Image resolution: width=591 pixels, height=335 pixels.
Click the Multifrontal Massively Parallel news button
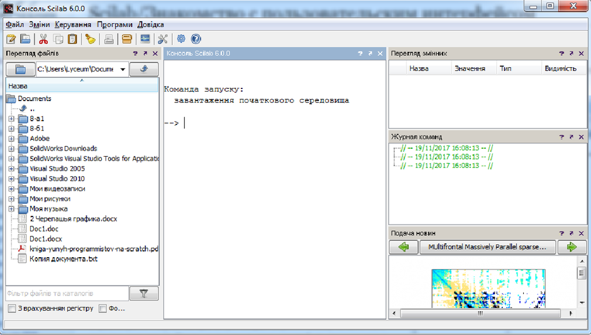[x=488, y=247]
